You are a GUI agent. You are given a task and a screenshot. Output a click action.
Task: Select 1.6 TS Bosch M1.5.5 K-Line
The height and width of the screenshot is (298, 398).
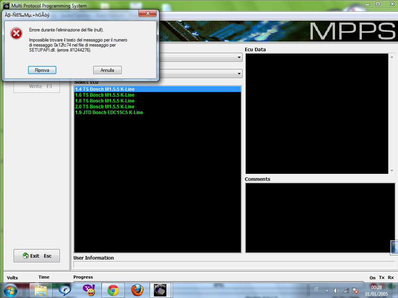157,95
